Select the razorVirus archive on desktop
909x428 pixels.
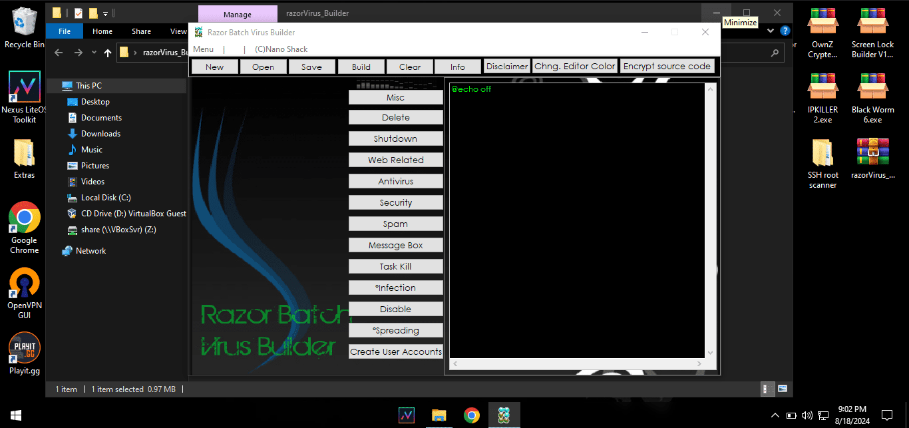(873, 158)
